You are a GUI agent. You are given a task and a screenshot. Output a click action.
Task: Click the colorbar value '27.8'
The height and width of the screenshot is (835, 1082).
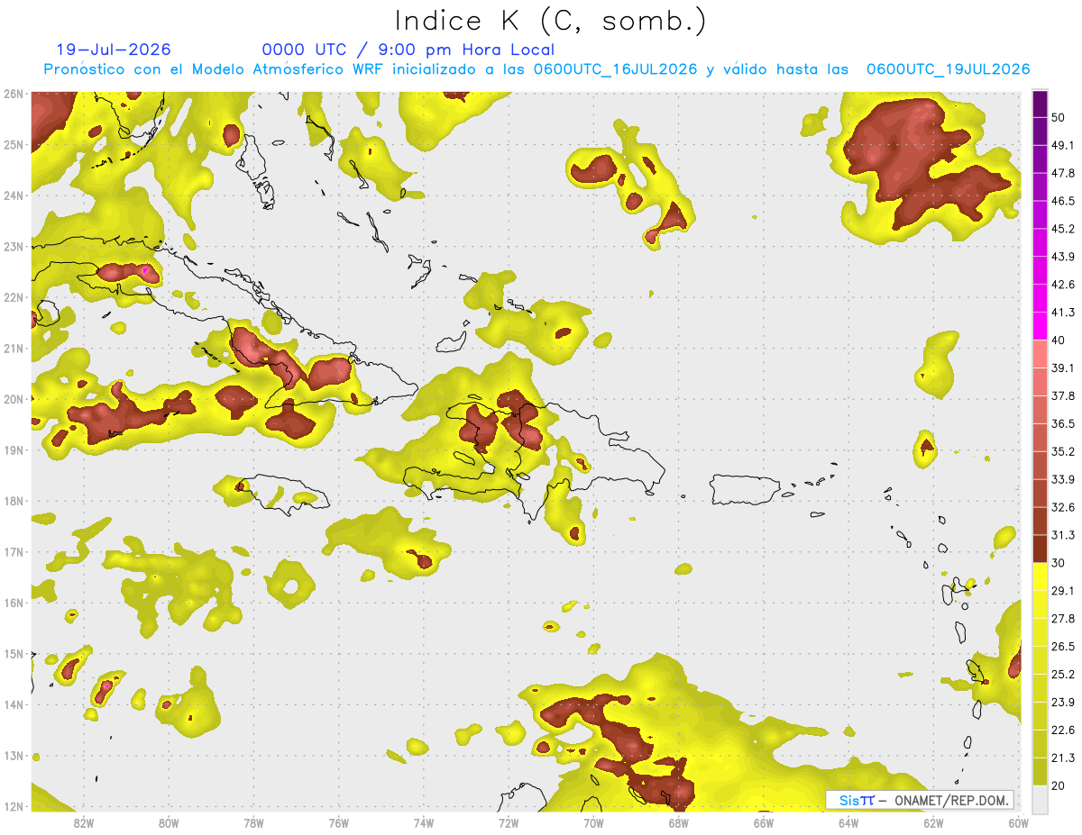pos(1063,619)
